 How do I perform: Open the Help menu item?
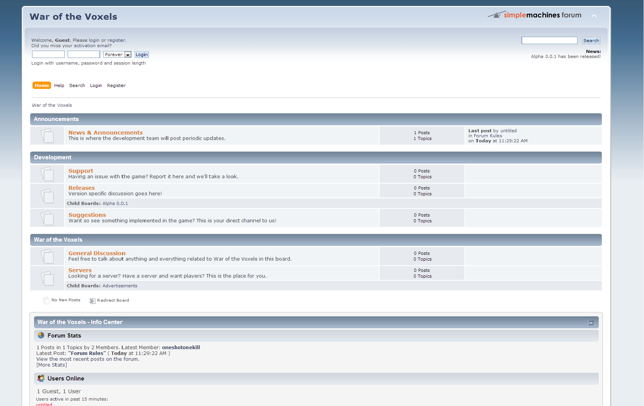[x=59, y=85]
